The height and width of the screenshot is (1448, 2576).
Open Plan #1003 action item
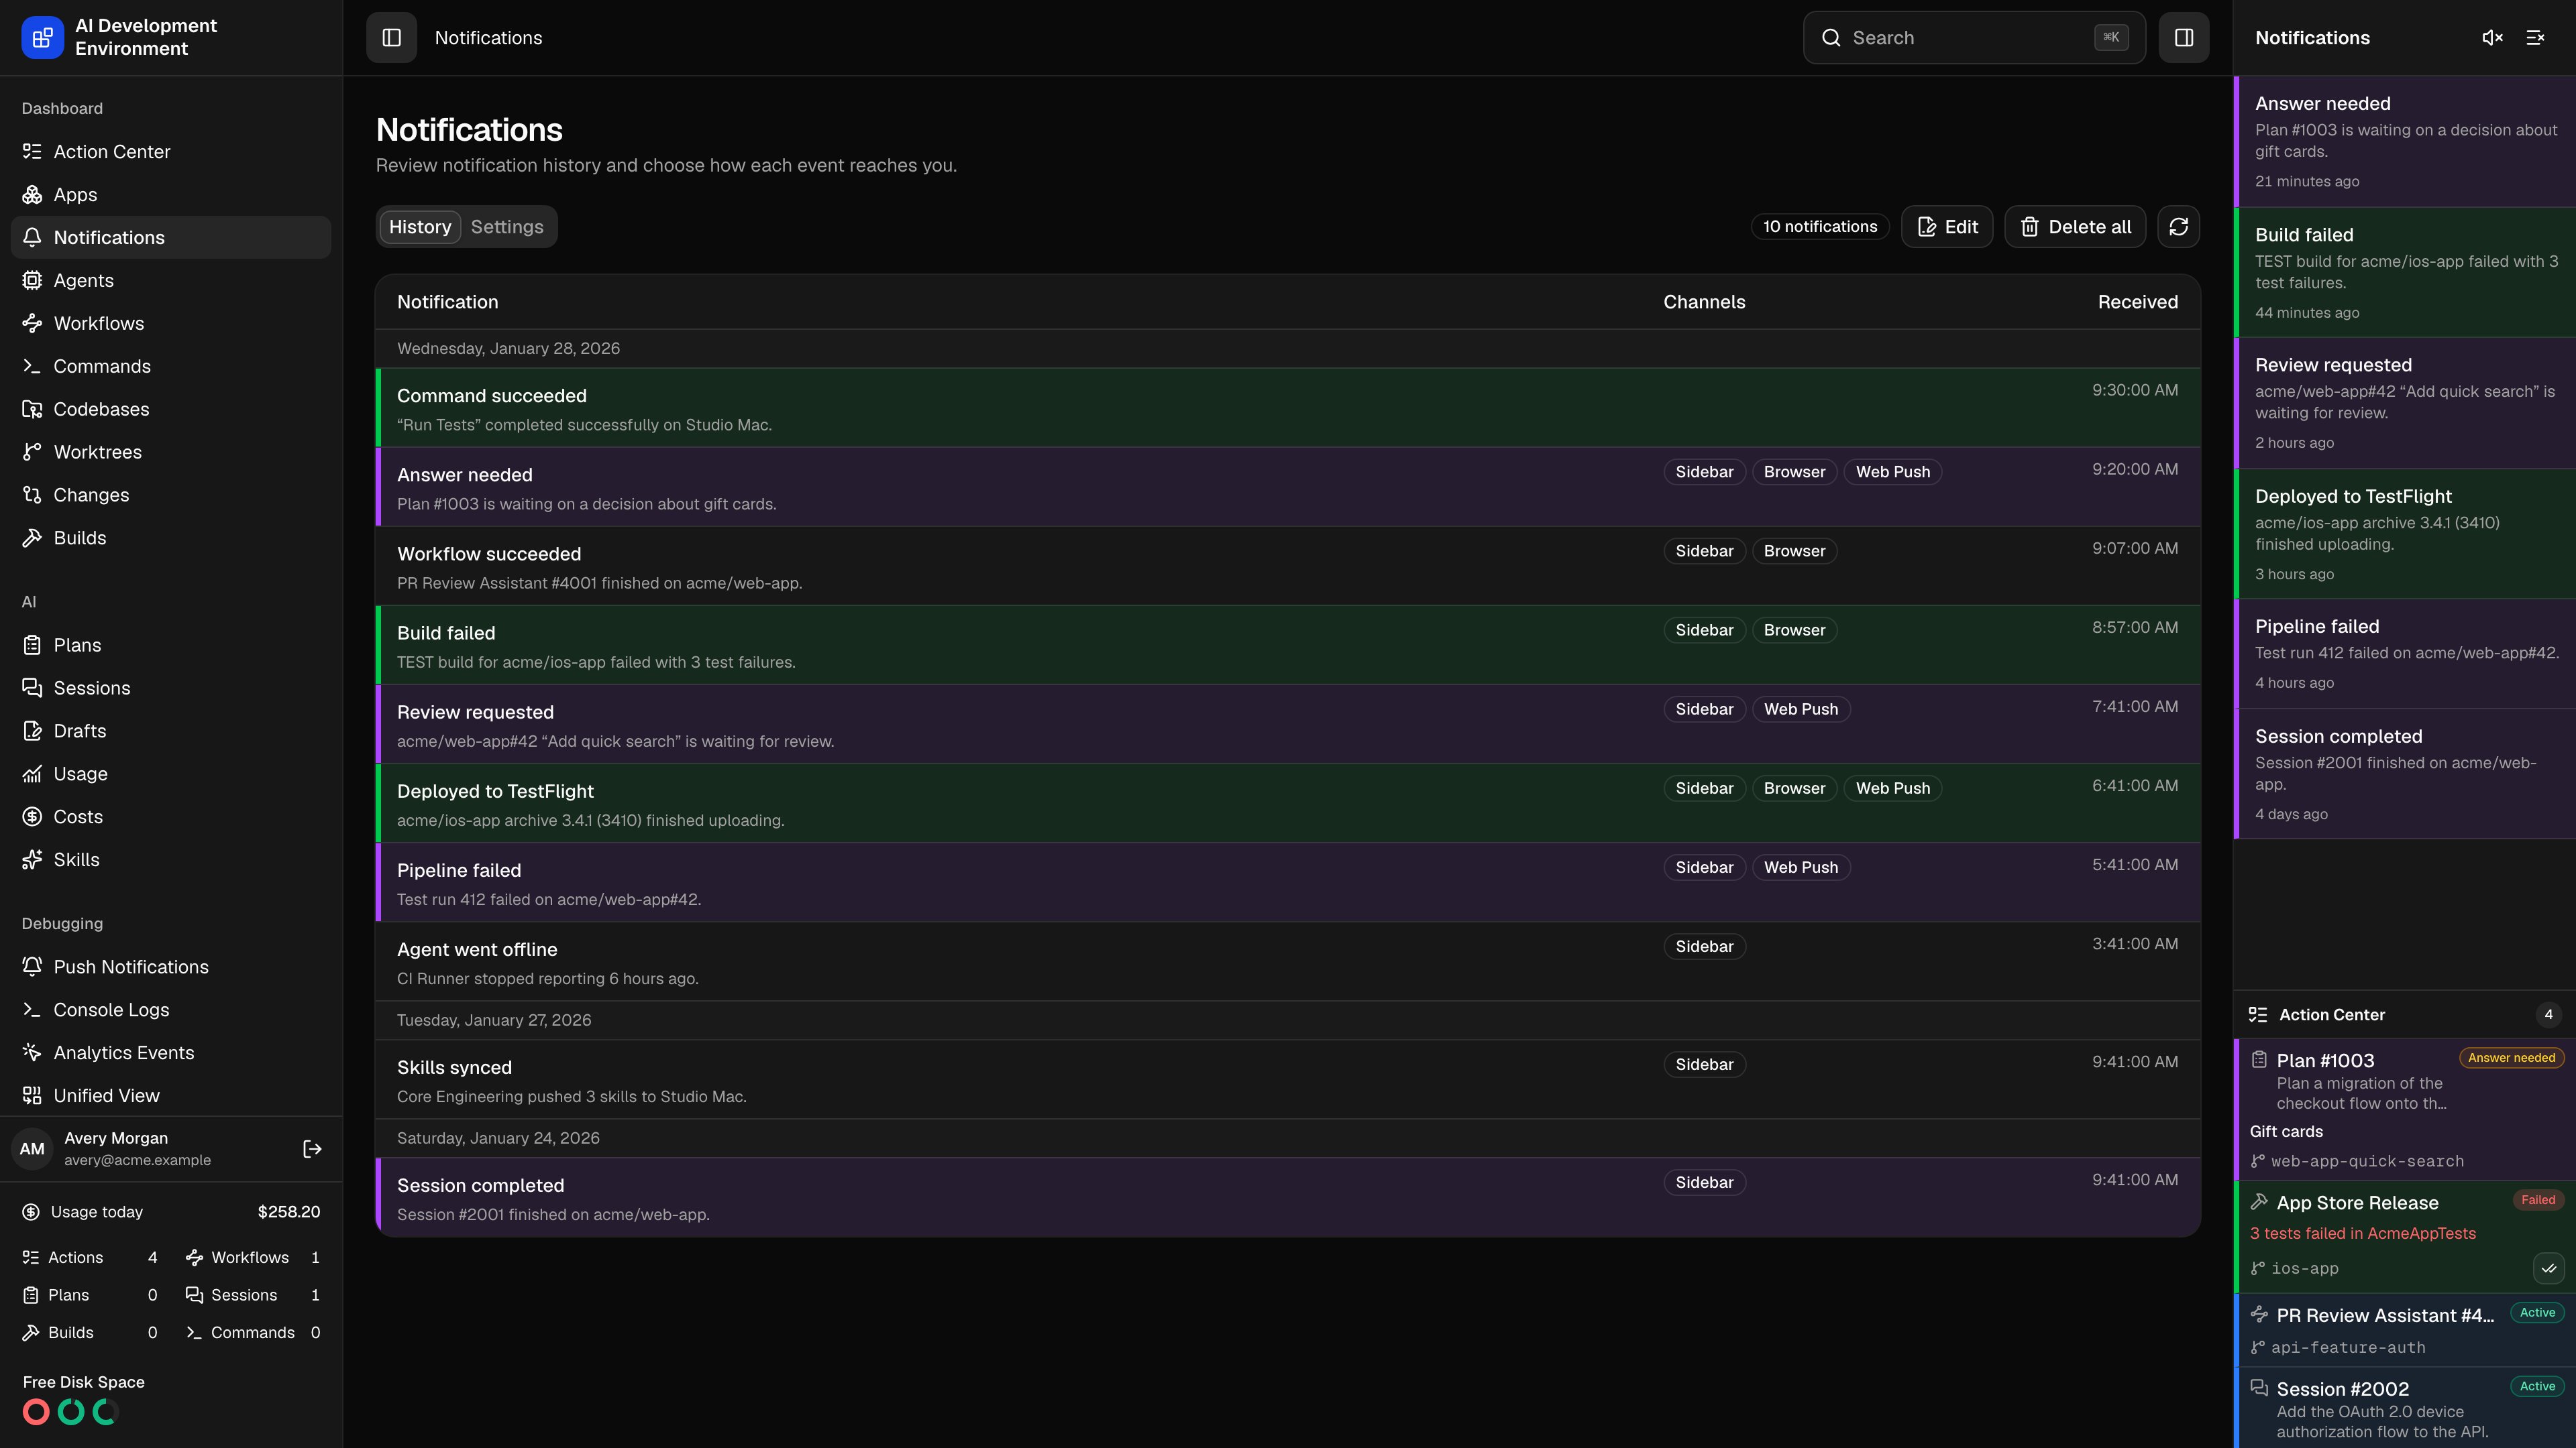2405,1110
